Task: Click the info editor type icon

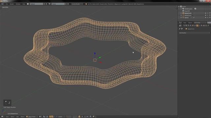Action: [x=2, y=4]
